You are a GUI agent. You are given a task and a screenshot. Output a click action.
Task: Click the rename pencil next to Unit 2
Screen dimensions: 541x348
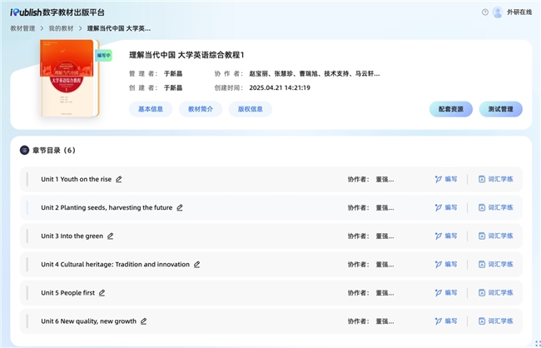[180, 207]
